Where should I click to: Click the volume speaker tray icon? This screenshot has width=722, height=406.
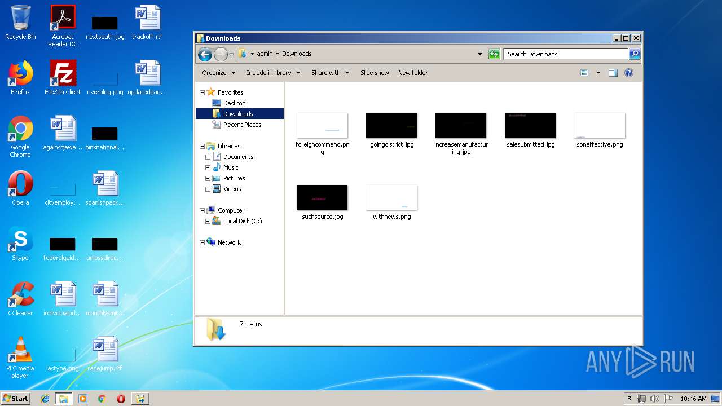(x=655, y=399)
